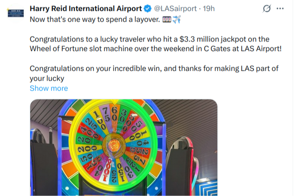Click the red 1000 wedge on the wheel
This screenshot has width=294, height=196.
(107, 170)
